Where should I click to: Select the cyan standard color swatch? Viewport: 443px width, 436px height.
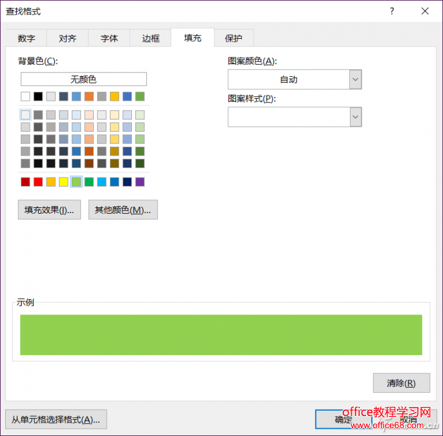tap(102, 182)
